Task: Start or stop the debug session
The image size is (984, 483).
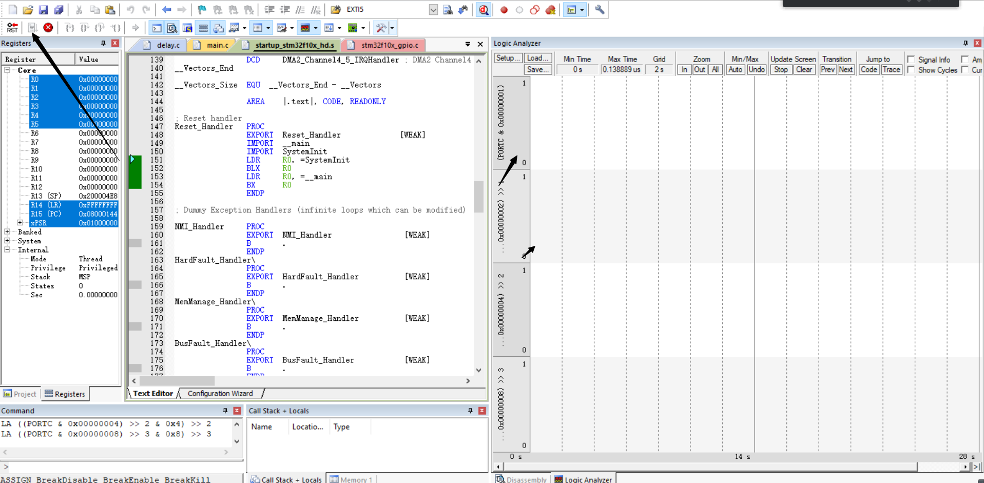Action: click(x=484, y=10)
